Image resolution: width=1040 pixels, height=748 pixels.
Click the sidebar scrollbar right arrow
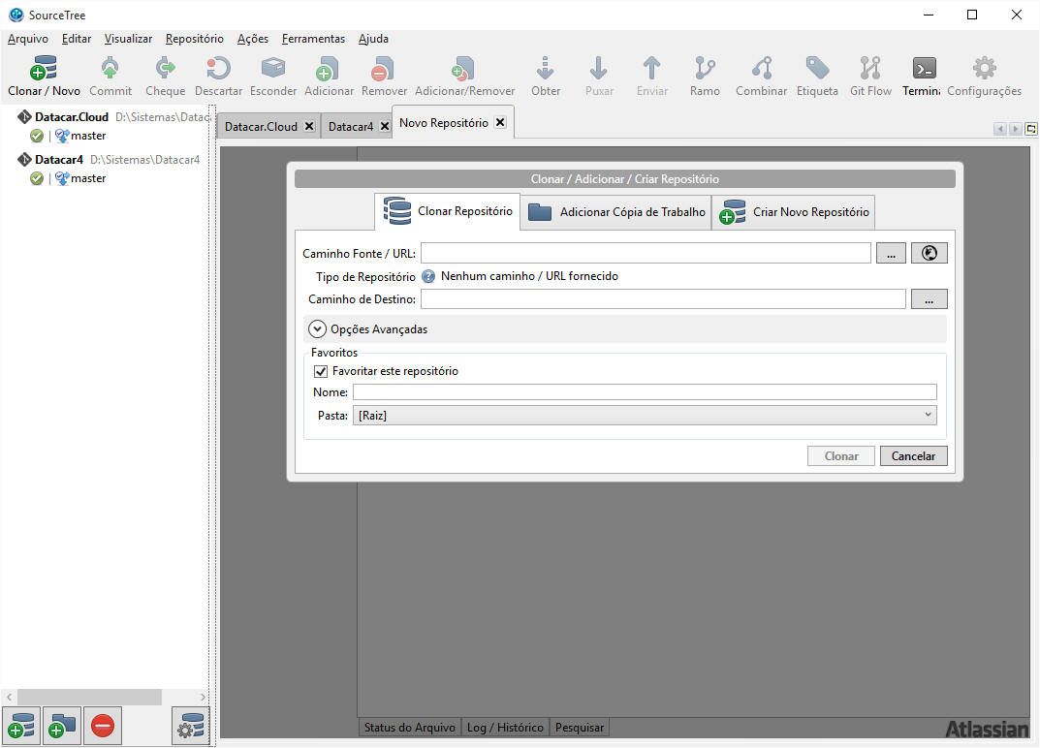[x=203, y=697]
